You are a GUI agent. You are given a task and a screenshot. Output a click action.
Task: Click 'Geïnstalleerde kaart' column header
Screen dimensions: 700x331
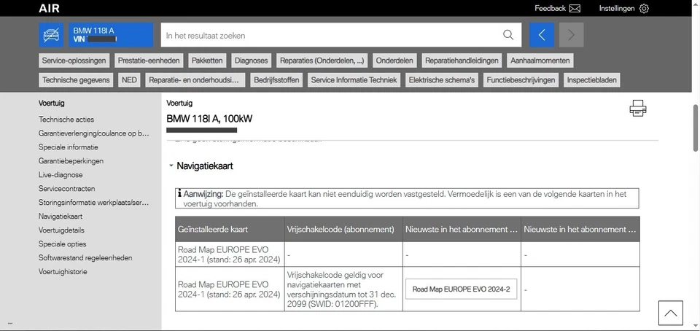coord(230,229)
